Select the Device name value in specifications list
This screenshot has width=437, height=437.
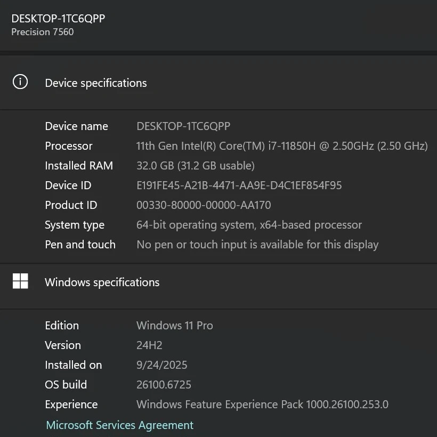pos(183,126)
